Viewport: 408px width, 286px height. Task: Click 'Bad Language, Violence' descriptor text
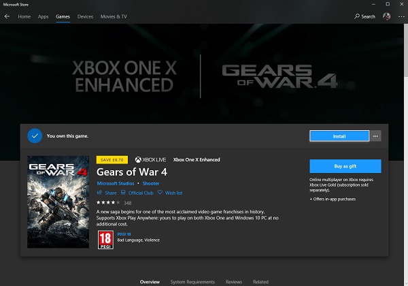pos(139,240)
